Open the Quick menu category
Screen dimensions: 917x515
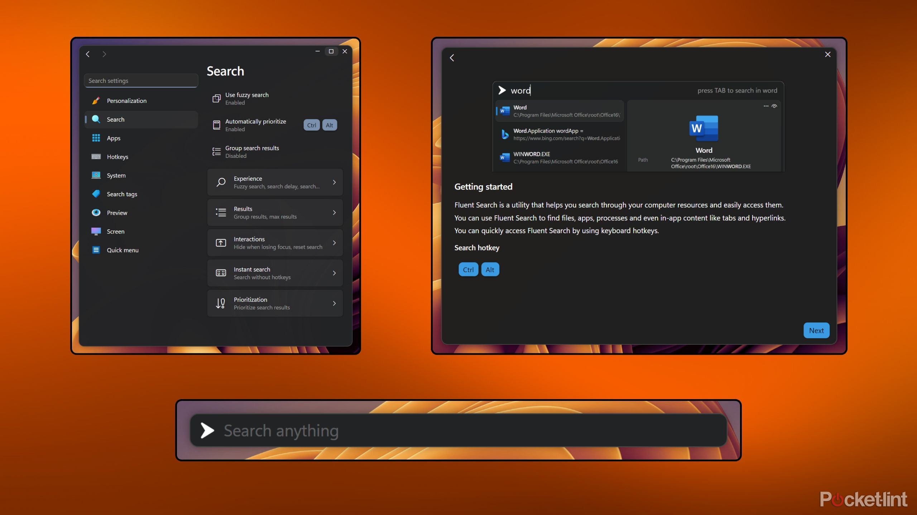pos(141,250)
